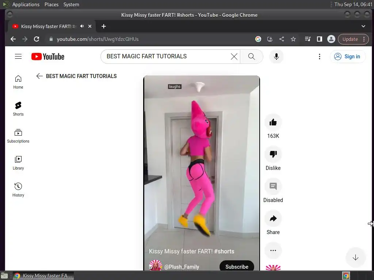Viewport: 374px width, 280px height.
Task: Open the Applications menu
Action: click(26, 4)
